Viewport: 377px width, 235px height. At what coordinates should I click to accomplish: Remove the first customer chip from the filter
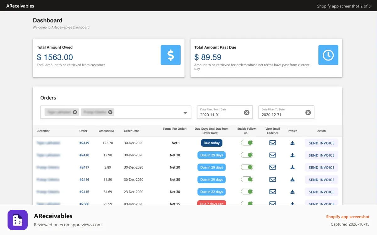pos(75,112)
